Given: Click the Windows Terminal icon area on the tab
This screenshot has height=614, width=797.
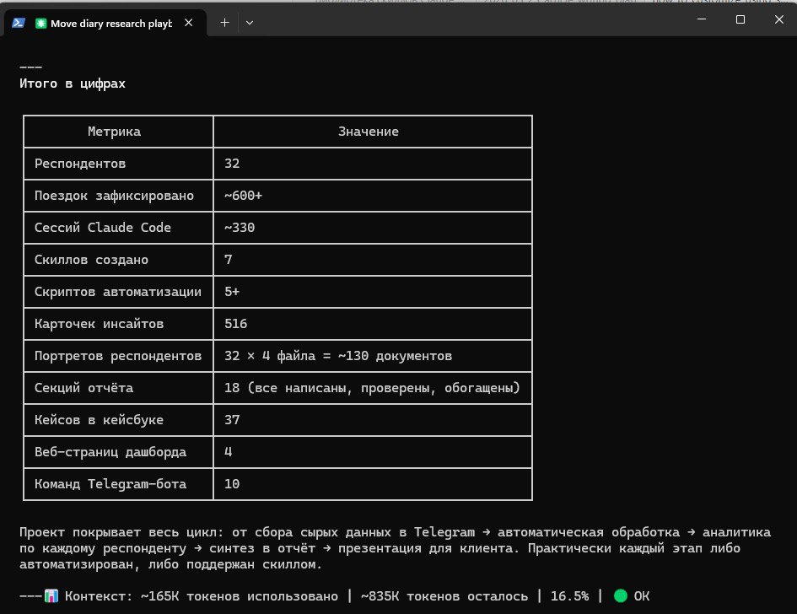Looking at the screenshot, I should click(x=19, y=23).
